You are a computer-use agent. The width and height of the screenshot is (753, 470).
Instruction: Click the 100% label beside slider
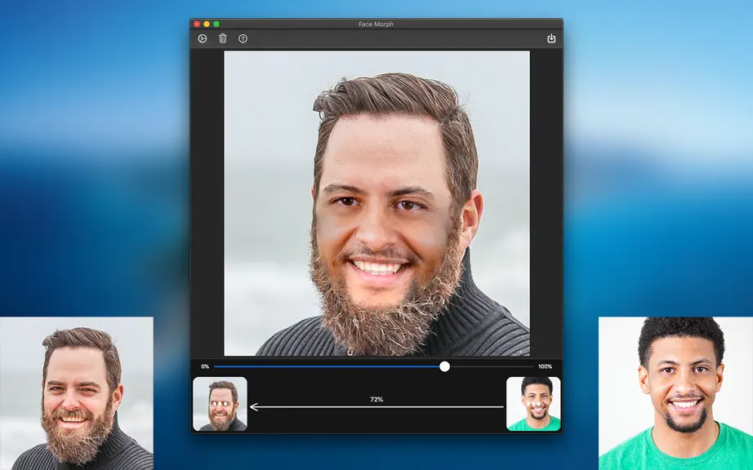tap(545, 366)
